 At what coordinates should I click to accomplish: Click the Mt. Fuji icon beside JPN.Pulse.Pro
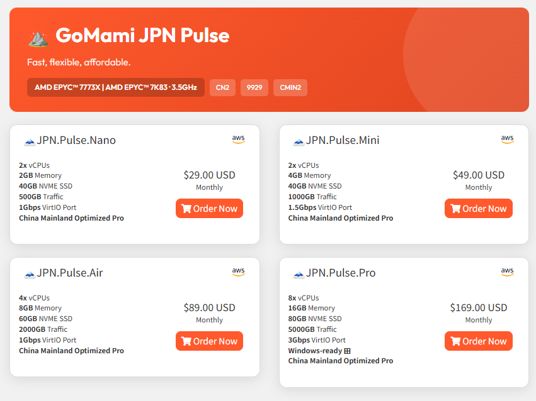[299, 274]
